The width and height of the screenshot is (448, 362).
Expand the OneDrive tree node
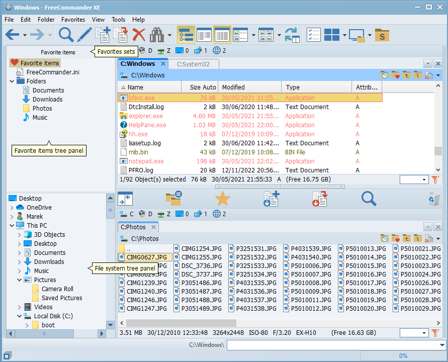[x=12, y=208]
